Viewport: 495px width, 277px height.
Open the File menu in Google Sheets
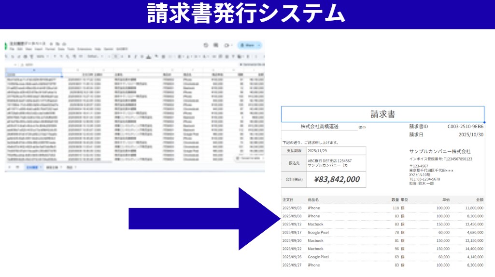[x=12, y=49]
